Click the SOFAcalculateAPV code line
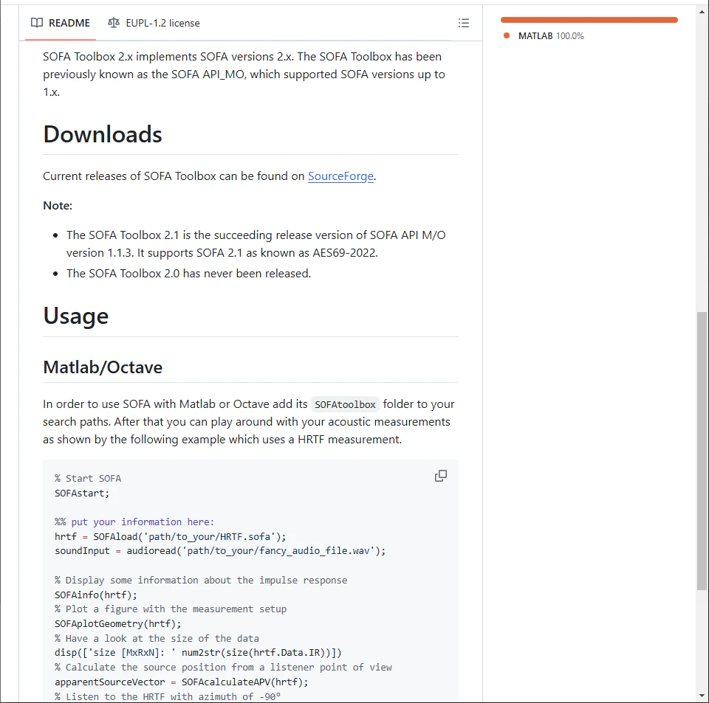 pyautogui.click(x=182, y=682)
